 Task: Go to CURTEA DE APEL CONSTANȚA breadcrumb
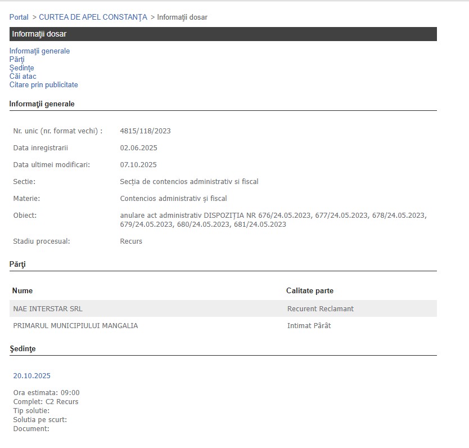pos(93,17)
